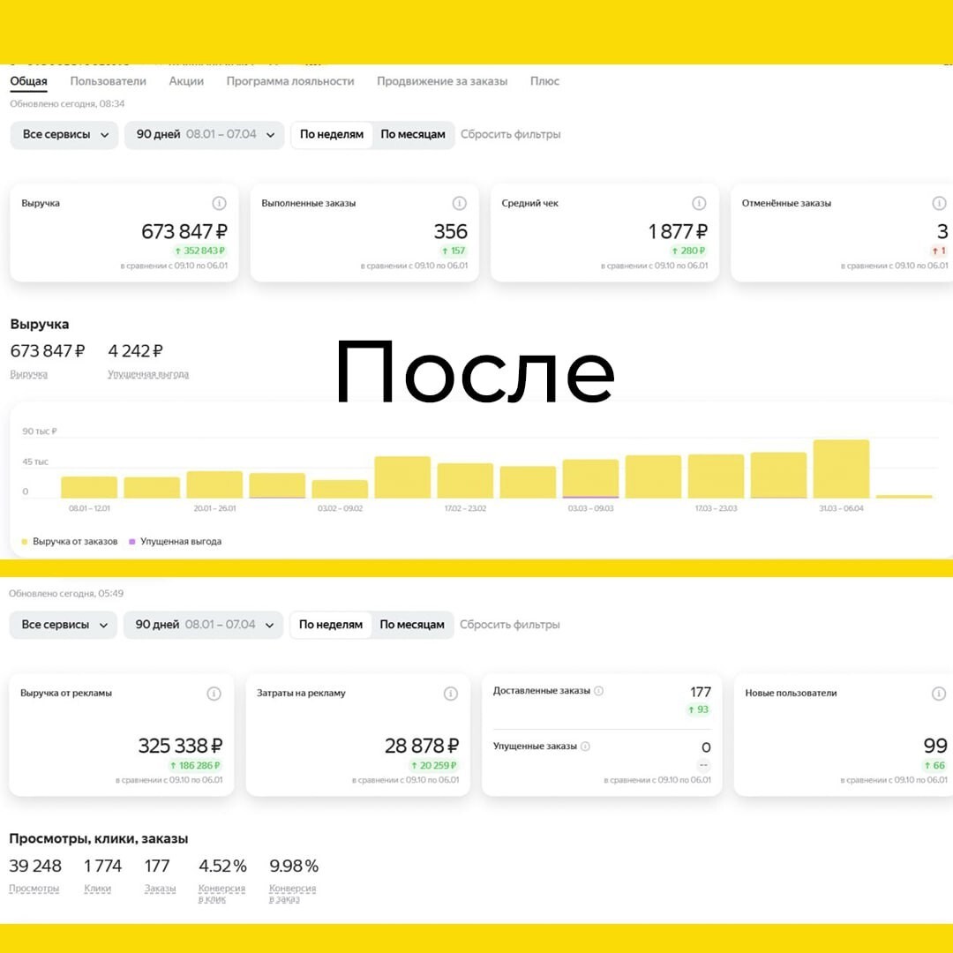
Task: Click the green ↑ 280 ₽ change badge
Action: tap(688, 251)
